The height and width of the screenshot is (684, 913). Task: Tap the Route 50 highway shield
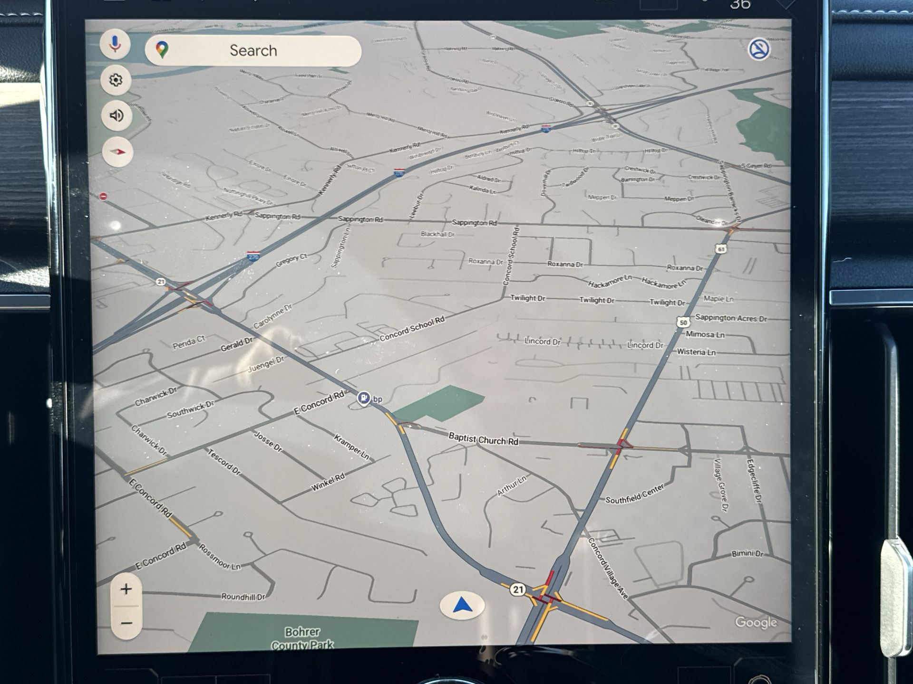click(683, 322)
